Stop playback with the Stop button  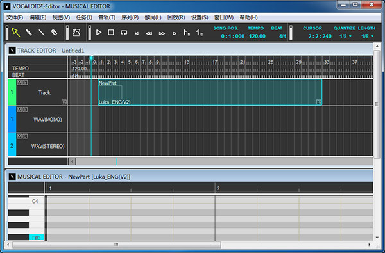pyautogui.click(x=111, y=33)
